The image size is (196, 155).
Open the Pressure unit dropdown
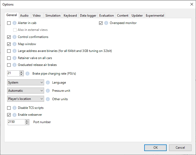26,90
